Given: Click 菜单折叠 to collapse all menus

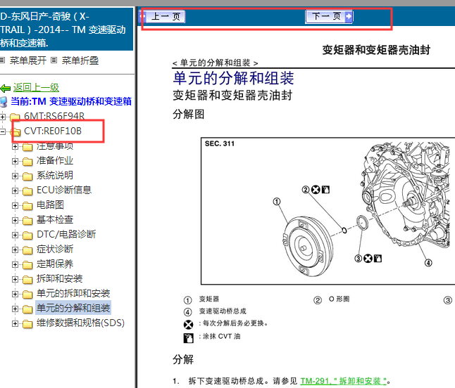Looking at the screenshot, I should [x=80, y=60].
